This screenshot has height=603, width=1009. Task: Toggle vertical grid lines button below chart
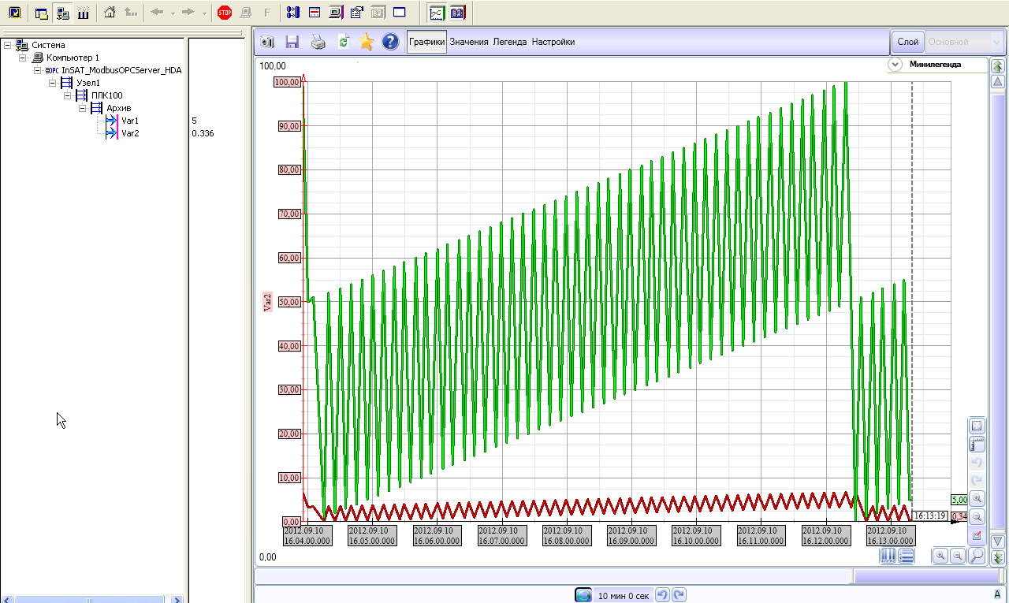click(888, 556)
